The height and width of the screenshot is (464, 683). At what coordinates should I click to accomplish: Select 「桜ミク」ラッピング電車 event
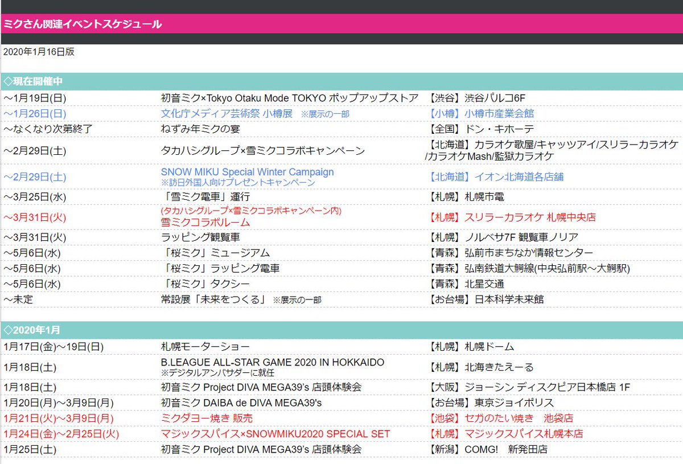click(220, 268)
